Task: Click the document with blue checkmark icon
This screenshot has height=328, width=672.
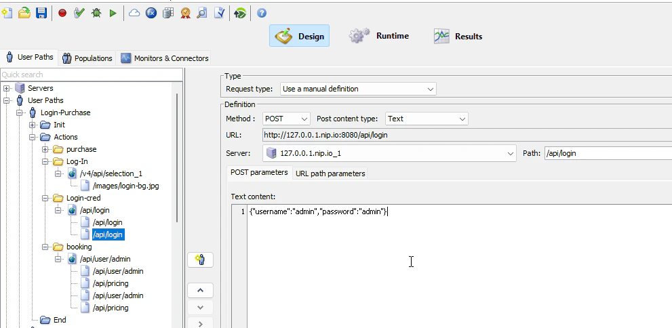Action: [219, 14]
